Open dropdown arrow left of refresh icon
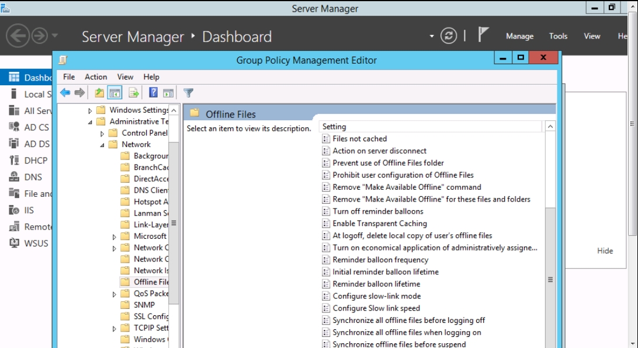This screenshot has width=638, height=348. 432,36
